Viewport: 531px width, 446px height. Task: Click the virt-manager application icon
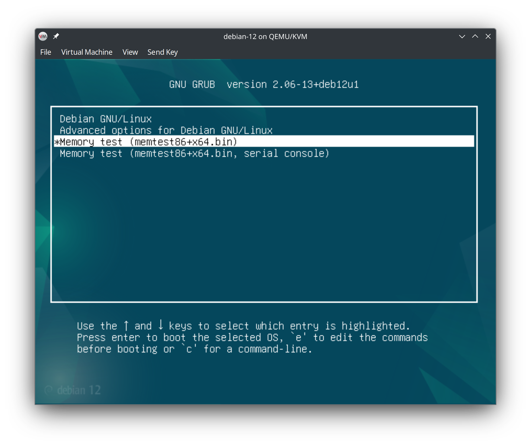click(43, 36)
